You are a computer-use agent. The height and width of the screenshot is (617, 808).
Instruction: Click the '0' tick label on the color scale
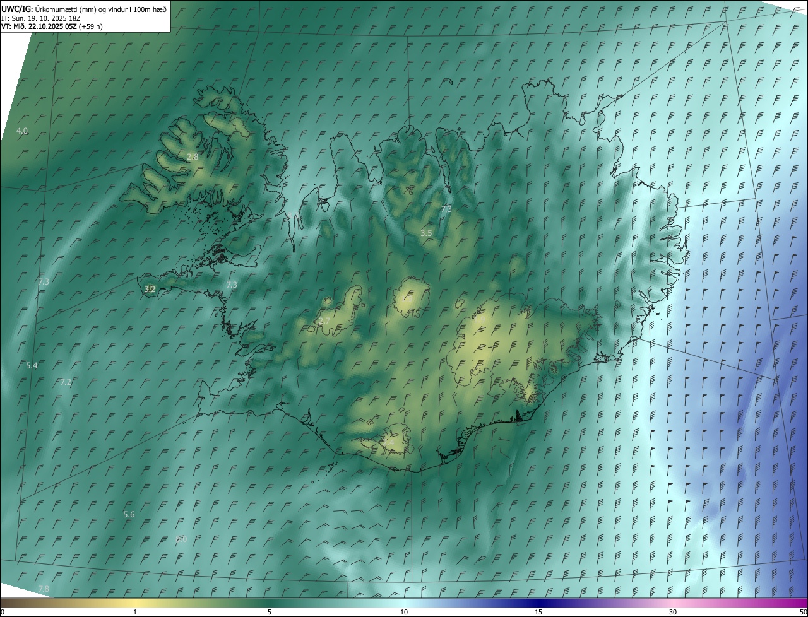click(x=3, y=612)
